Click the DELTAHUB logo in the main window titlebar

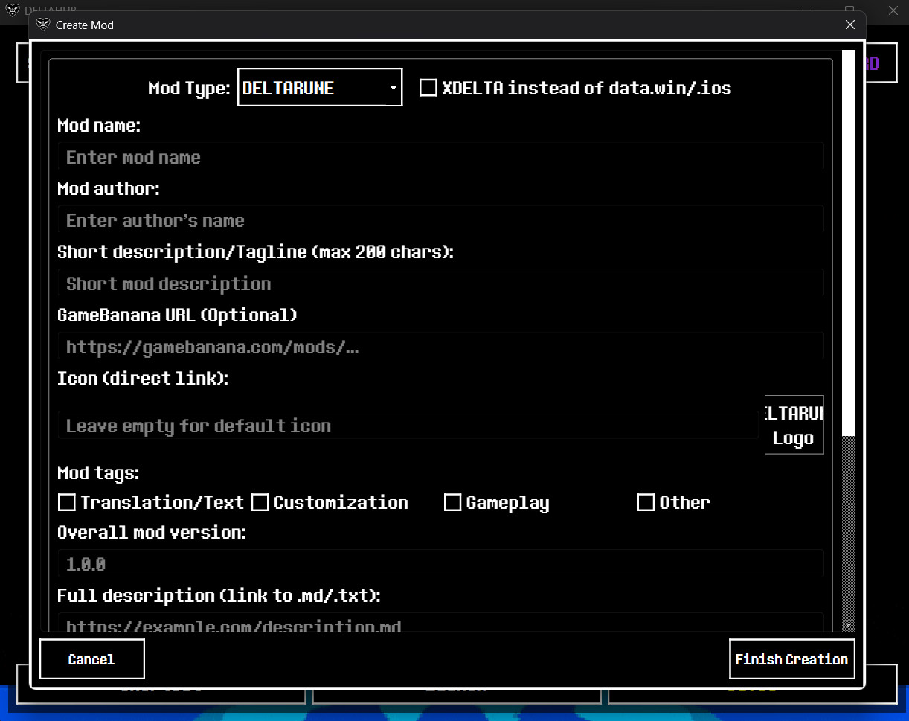click(x=12, y=10)
